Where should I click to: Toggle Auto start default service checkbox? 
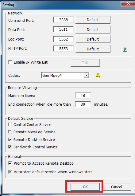tap(10, 172)
